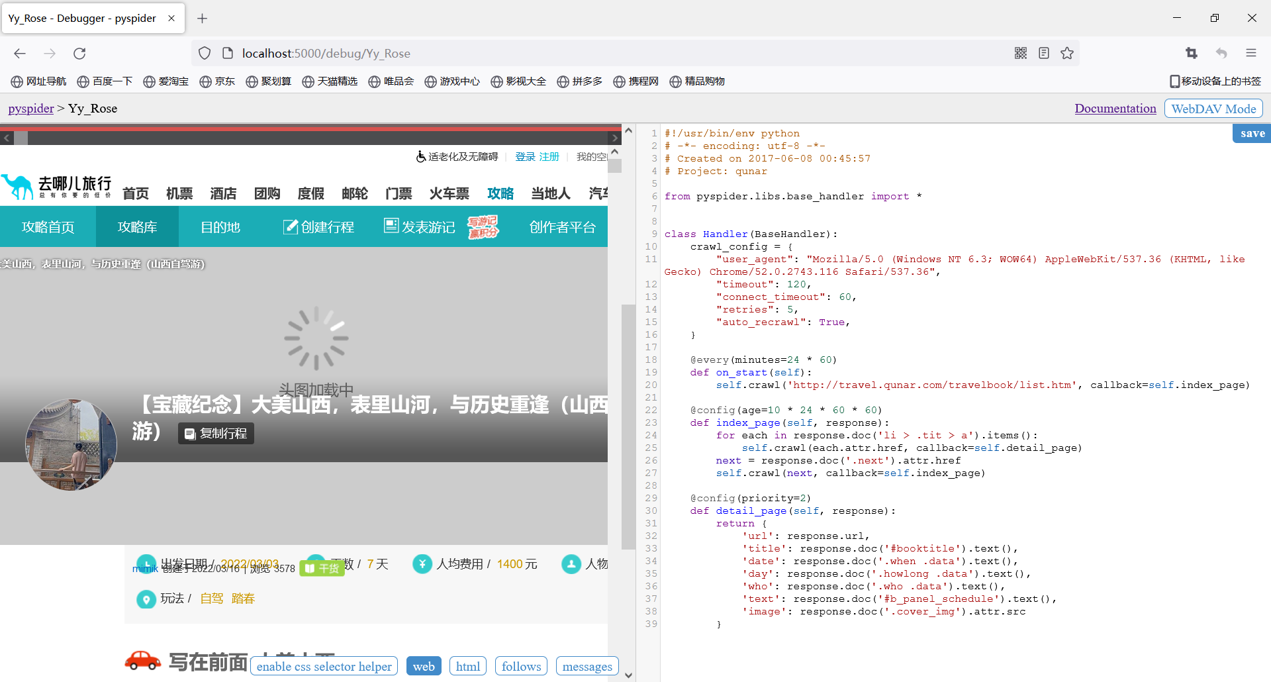Image resolution: width=1271 pixels, height=682 pixels.
Task: Toggle WebDAV Mode on
Action: 1213,108
